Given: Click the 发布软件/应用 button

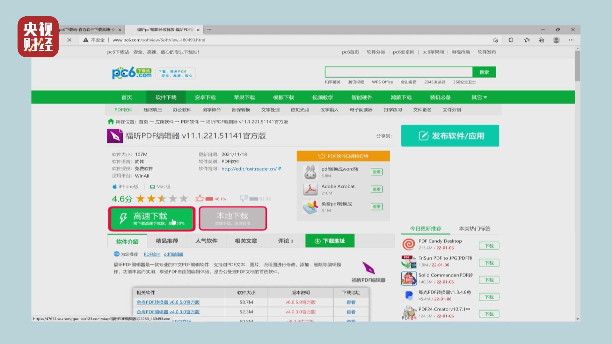Looking at the screenshot, I should pos(450,136).
